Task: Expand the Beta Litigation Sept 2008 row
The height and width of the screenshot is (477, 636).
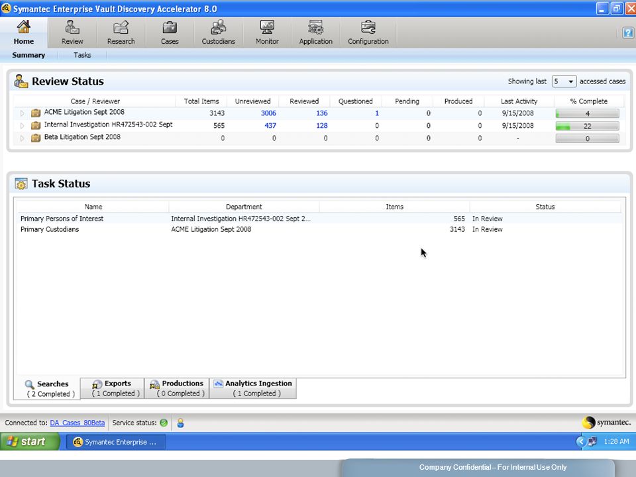Action: pyautogui.click(x=23, y=138)
